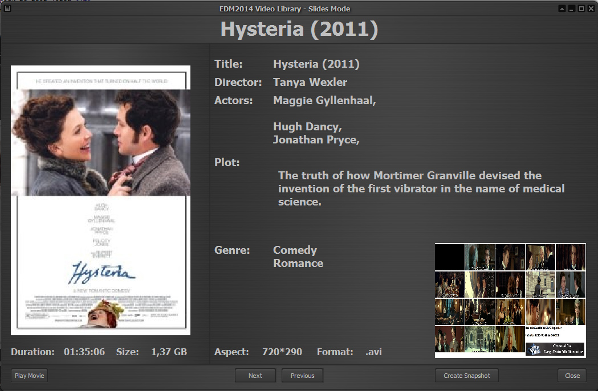This screenshot has width=598, height=391.
Task: Select the Title field value Hysteria (2011)
Action: coord(316,64)
